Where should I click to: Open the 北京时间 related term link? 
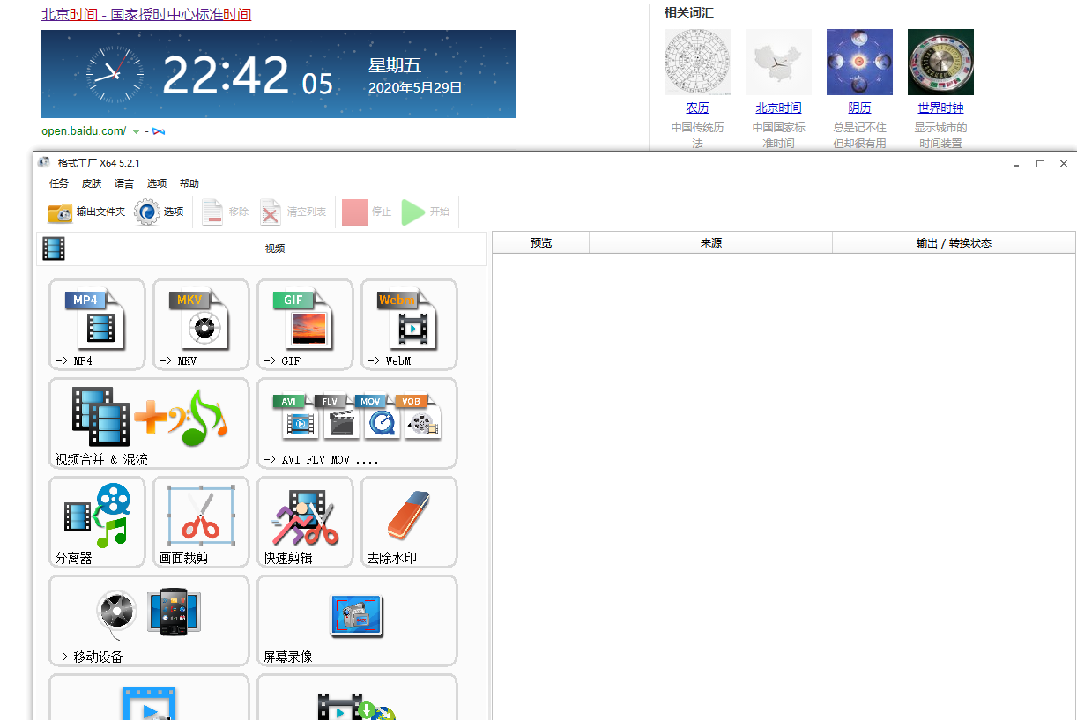(x=778, y=108)
